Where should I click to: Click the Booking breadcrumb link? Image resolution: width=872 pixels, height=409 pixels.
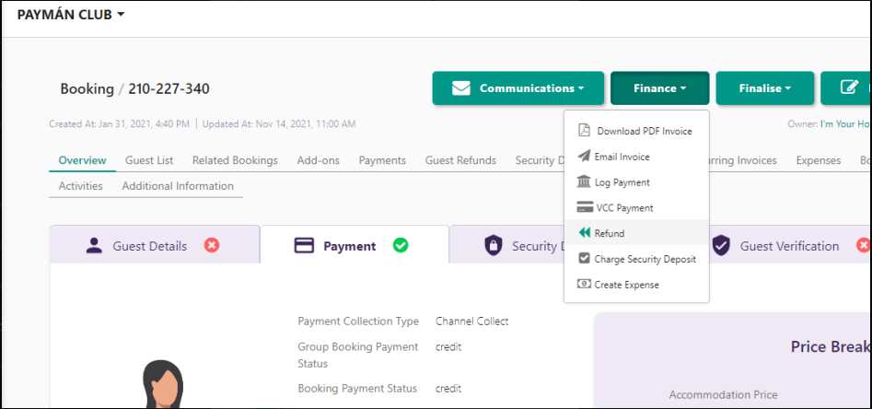click(x=87, y=88)
